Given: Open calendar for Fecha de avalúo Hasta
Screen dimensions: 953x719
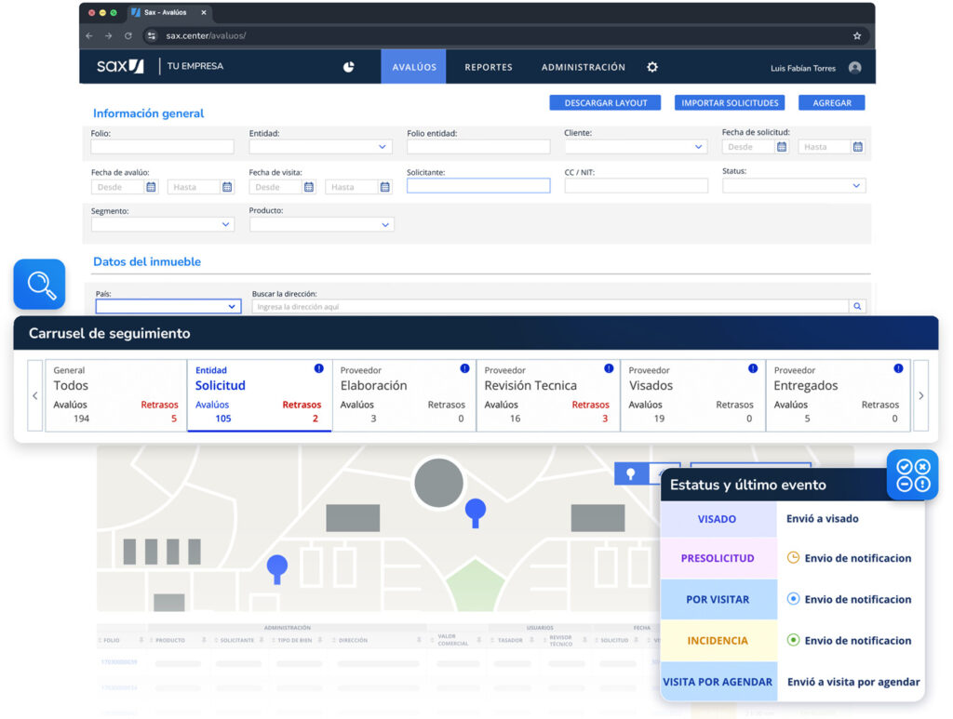Looking at the screenshot, I should point(227,186).
